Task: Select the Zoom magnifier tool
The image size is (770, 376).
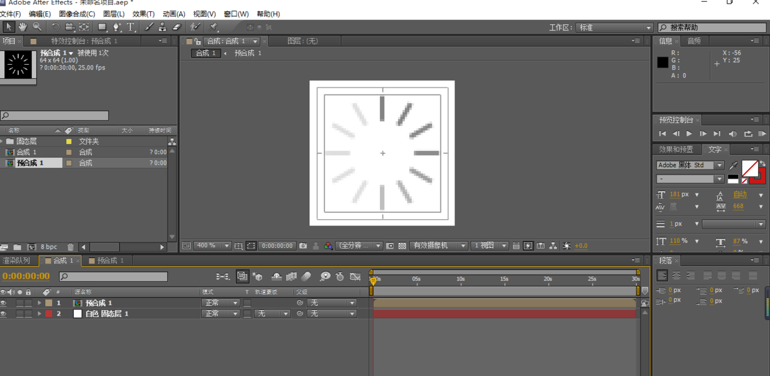Action: 37,27
